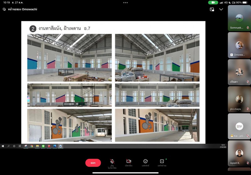Click Chrome icon in shared taskbar
Viewport: 251px width, 175px height.
pyautogui.click(x=32, y=146)
